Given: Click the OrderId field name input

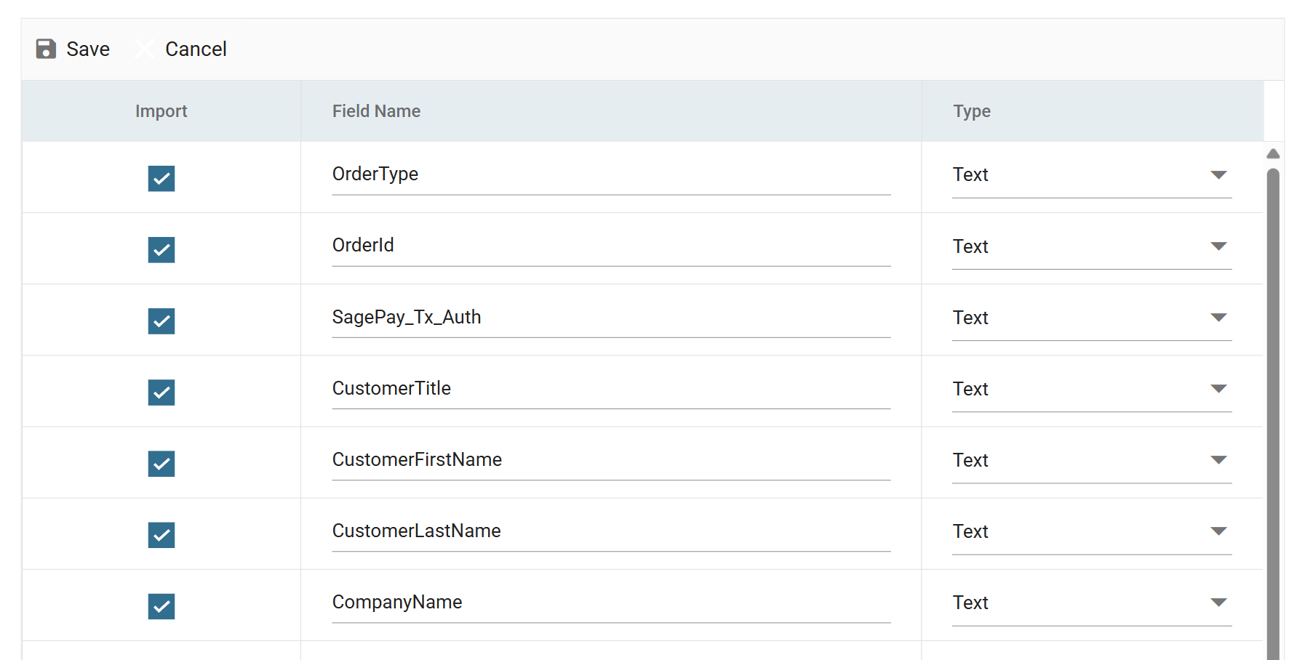Looking at the screenshot, I should pos(611,246).
